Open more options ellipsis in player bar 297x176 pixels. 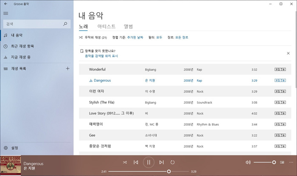291,162
